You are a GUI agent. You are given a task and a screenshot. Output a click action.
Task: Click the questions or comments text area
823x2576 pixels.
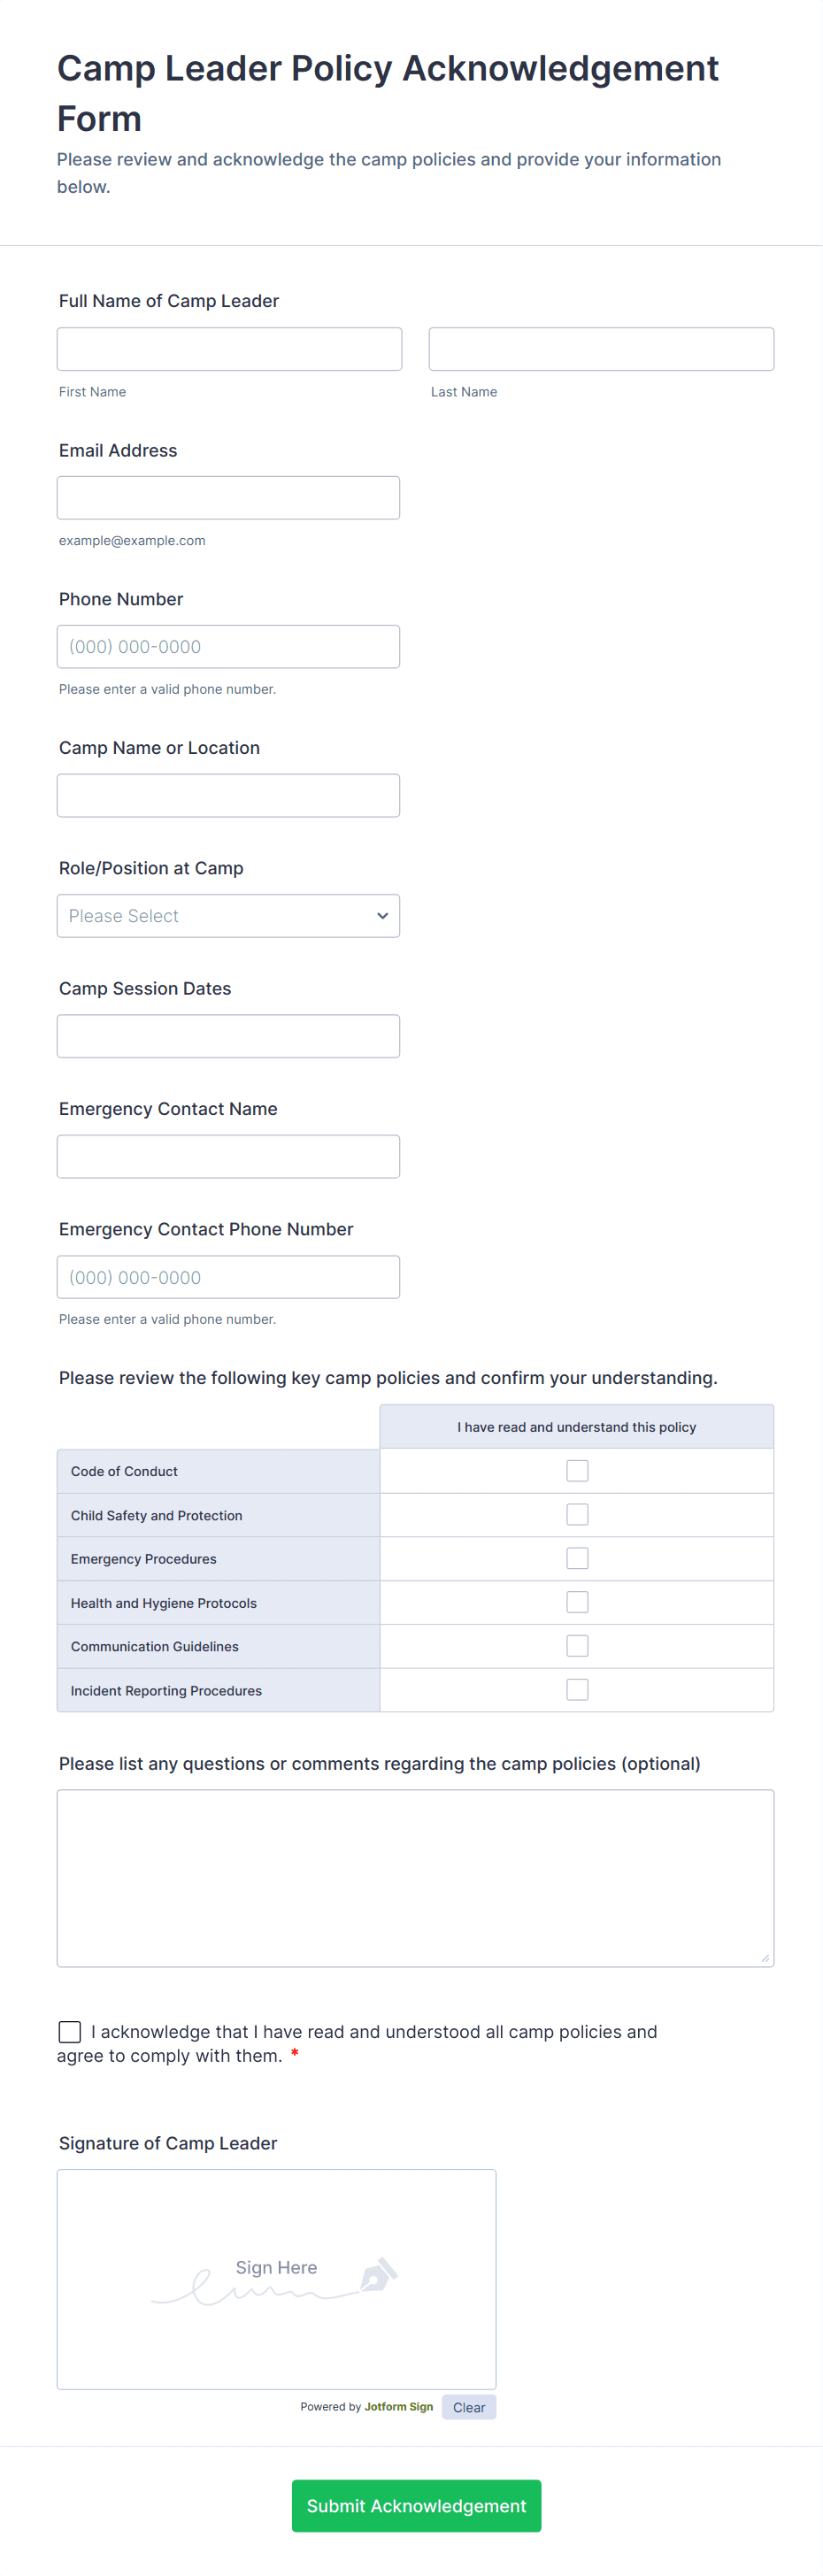415,1878
